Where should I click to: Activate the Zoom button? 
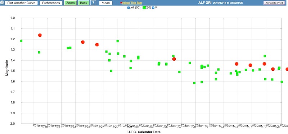click(70, 3)
